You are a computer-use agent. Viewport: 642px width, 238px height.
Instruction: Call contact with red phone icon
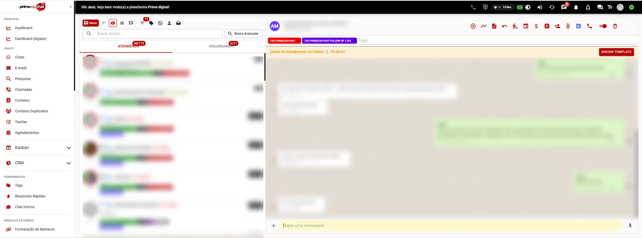[x=589, y=26]
